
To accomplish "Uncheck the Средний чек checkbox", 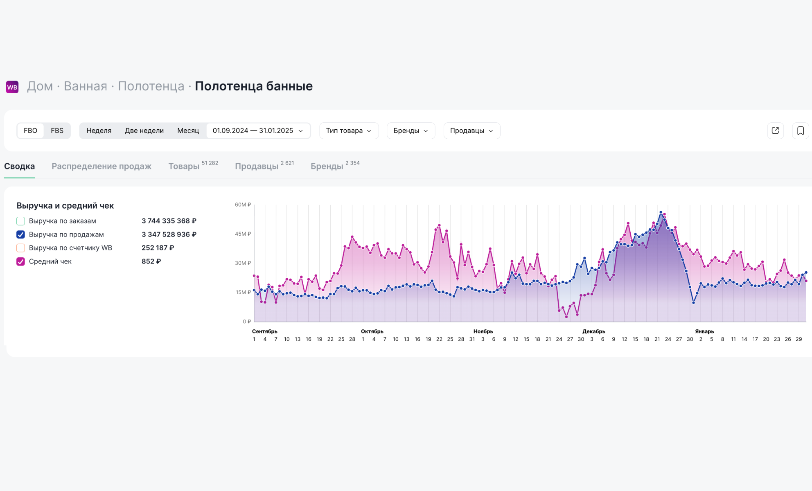I will 20,261.
